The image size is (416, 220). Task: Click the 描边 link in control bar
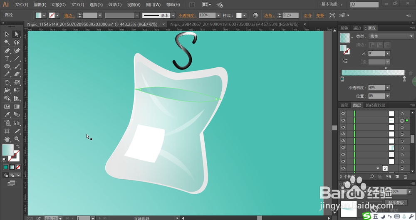(69, 16)
